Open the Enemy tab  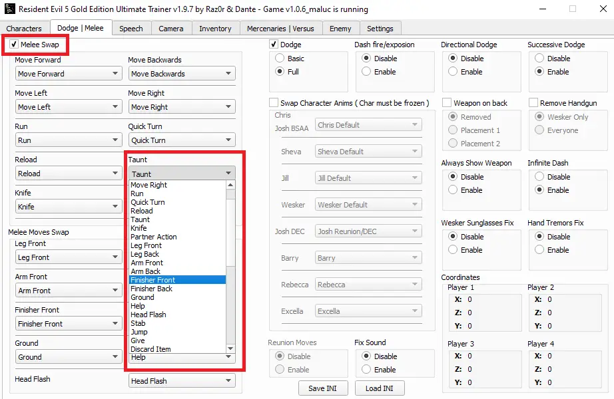coord(340,29)
